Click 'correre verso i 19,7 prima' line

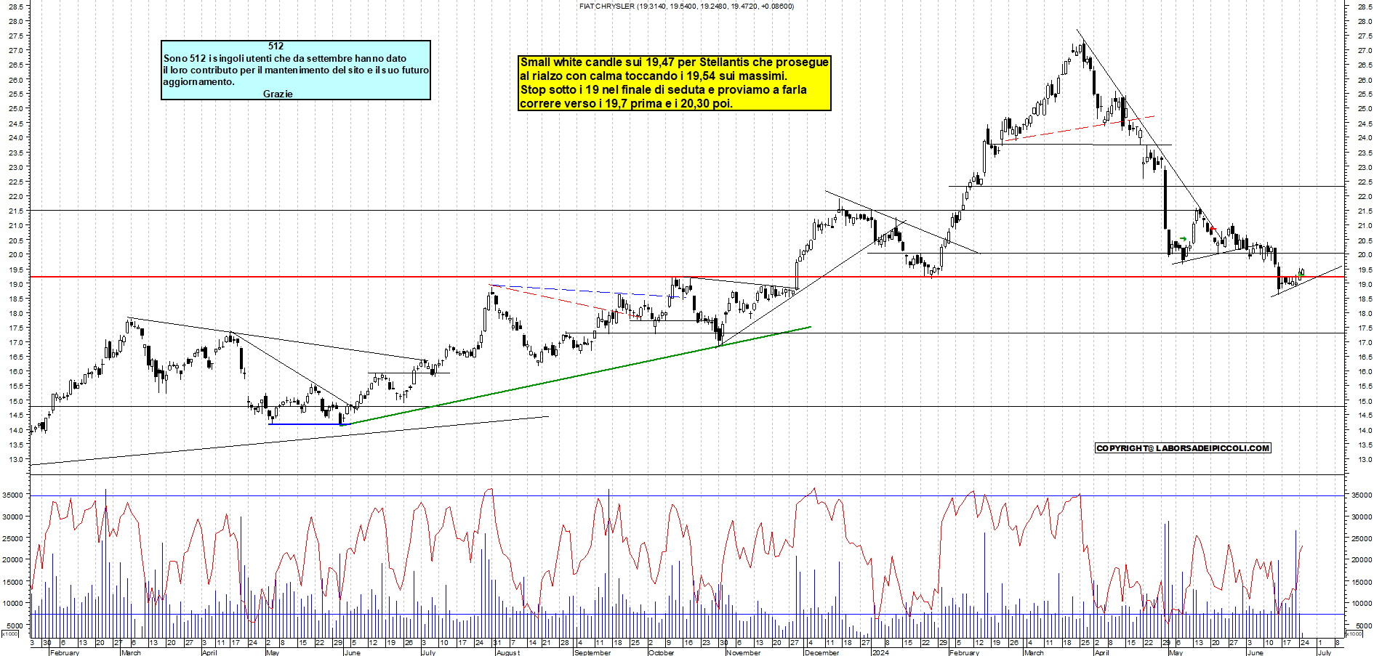coord(626,103)
